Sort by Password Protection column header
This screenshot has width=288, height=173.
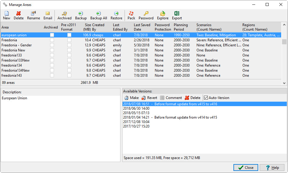(163, 27)
